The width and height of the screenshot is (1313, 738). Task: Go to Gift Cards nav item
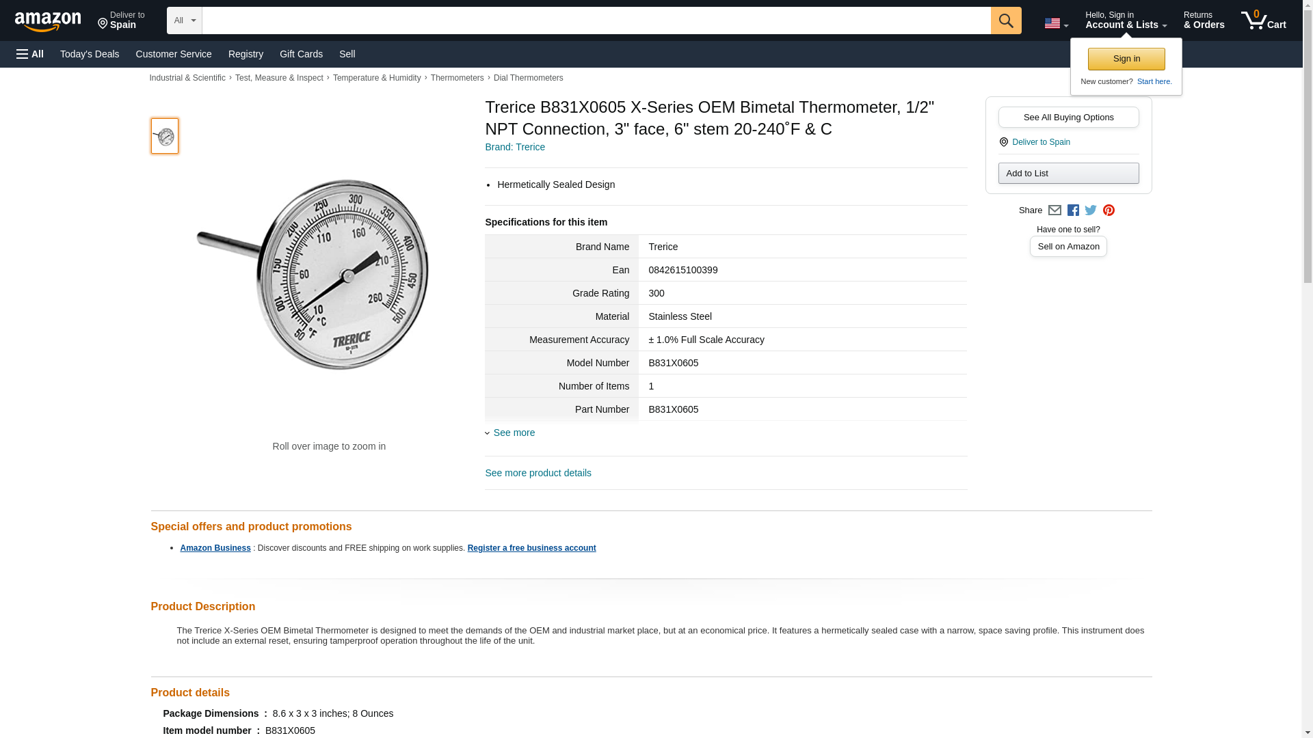301,54
